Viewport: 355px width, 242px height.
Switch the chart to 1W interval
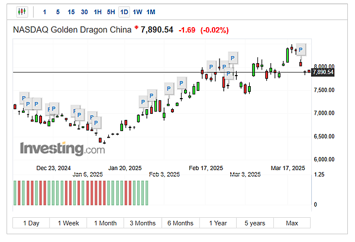click(137, 12)
